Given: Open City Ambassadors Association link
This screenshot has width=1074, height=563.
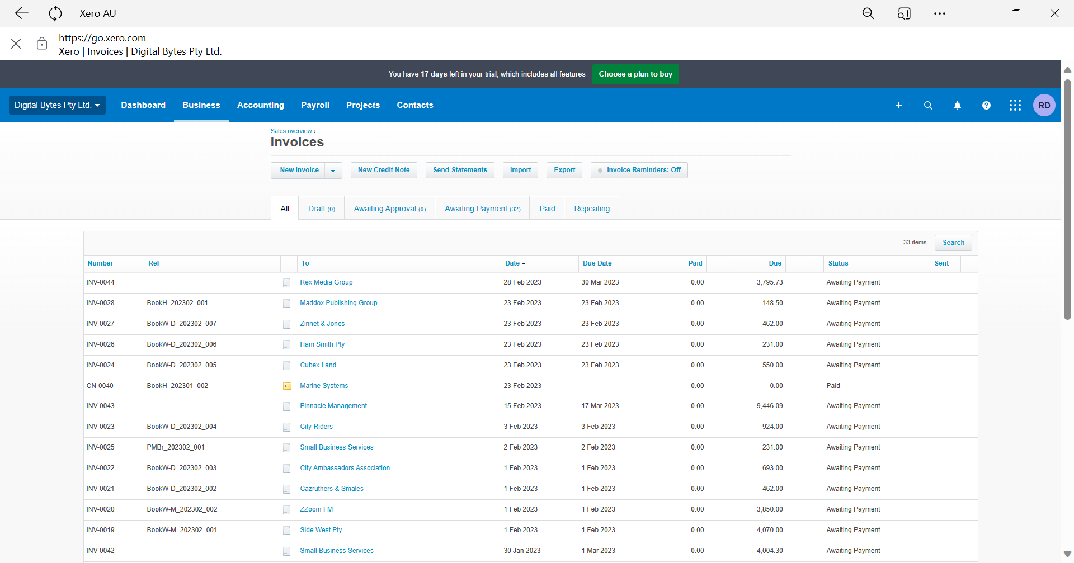Looking at the screenshot, I should (345, 468).
